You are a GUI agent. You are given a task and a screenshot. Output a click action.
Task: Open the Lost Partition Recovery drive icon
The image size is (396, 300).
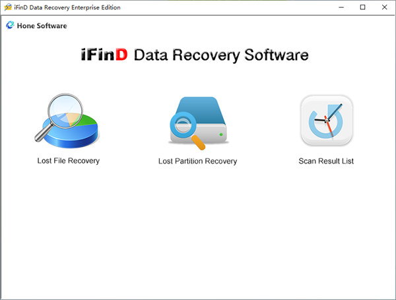[x=198, y=123]
